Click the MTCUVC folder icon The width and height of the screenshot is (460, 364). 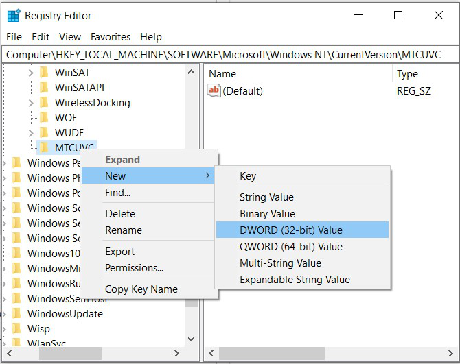pyautogui.click(x=44, y=147)
